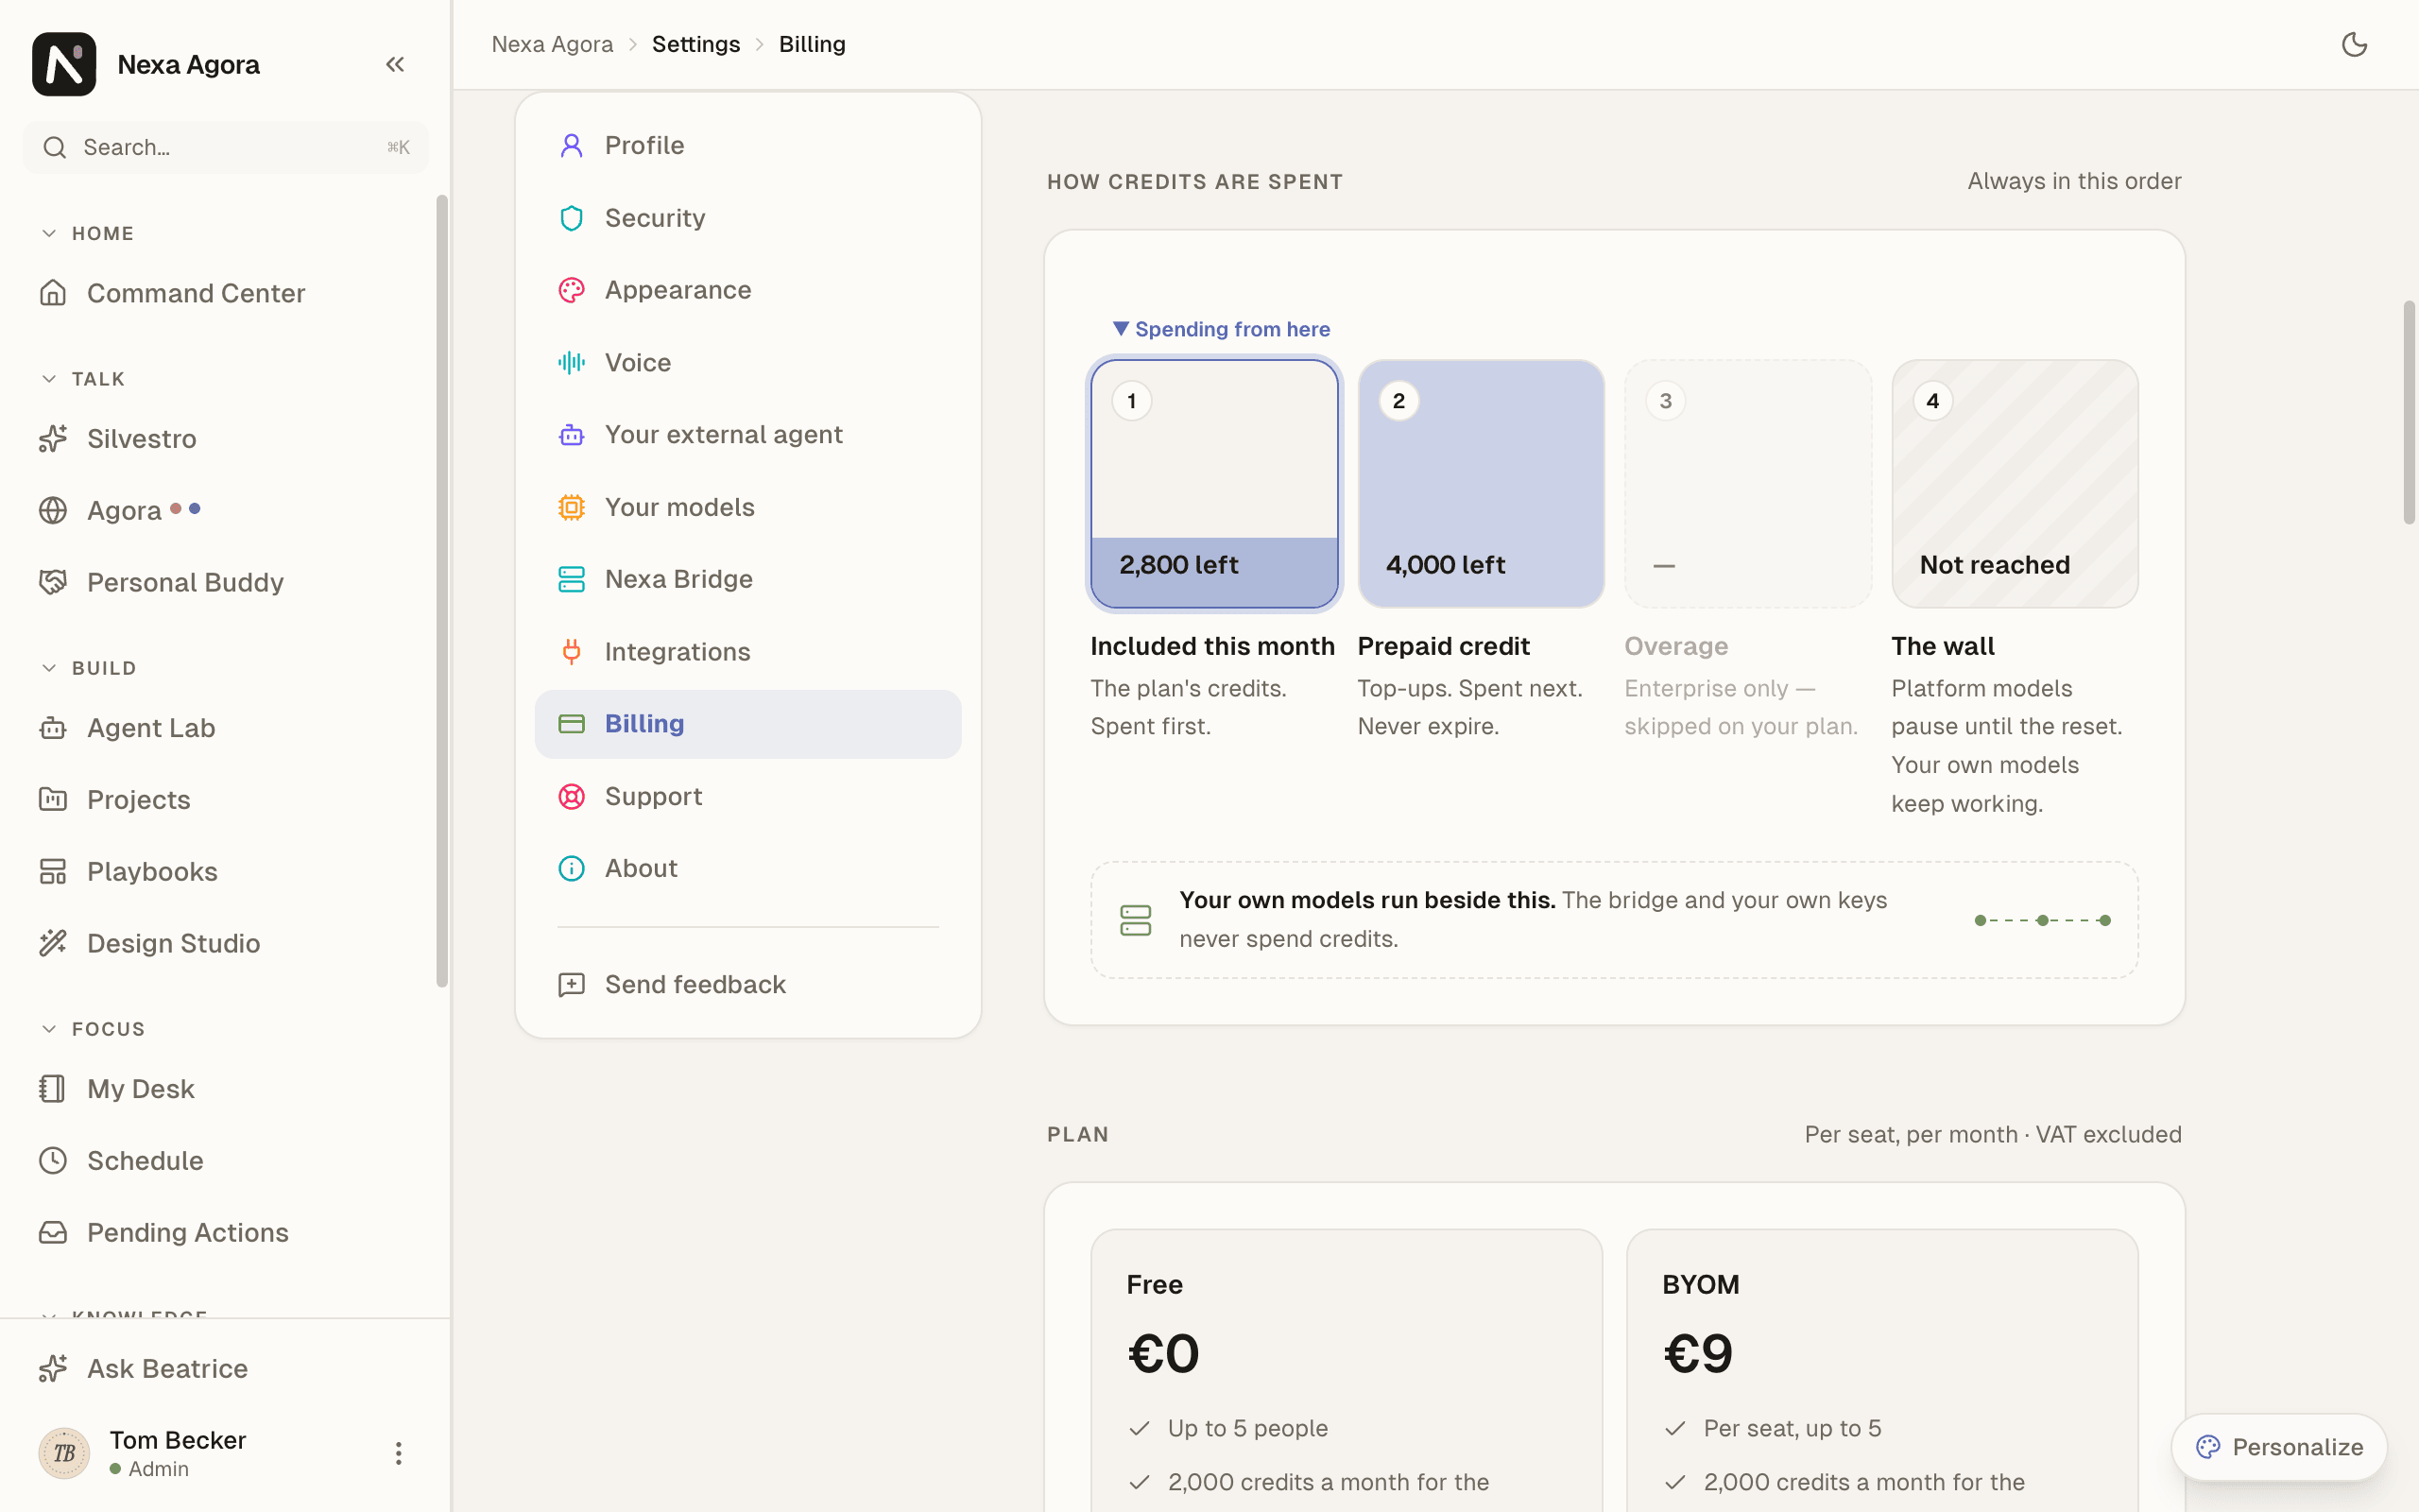
Task: Open Your models settings
Action: (x=747, y=507)
